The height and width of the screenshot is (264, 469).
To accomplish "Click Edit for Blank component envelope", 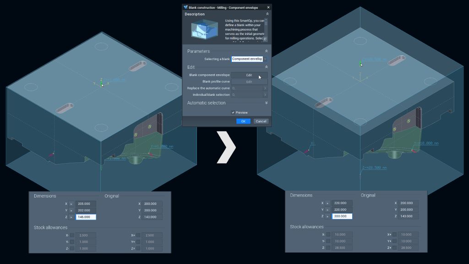I will pos(249,75).
